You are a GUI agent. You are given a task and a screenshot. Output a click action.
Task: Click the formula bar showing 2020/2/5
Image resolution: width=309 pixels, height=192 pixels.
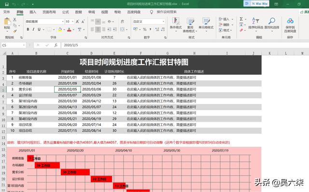click(x=185, y=45)
